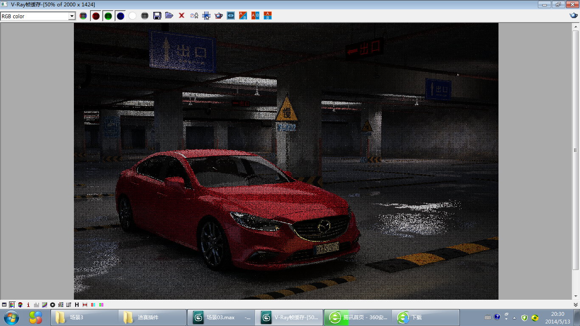The width and height of the screenshot is (580, 326).
Task: Toggle the color corrections bracket icon
Action: tap(12, 305)
